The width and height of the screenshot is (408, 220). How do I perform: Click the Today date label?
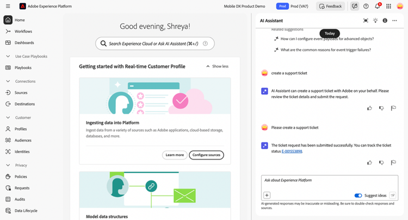point(330,33)
